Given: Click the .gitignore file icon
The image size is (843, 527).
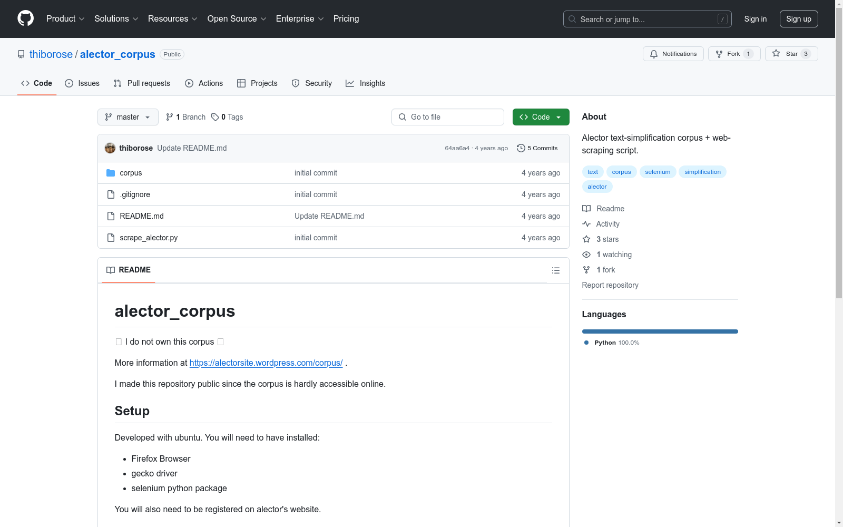Looking at the screenshot, I should (111, 194).
